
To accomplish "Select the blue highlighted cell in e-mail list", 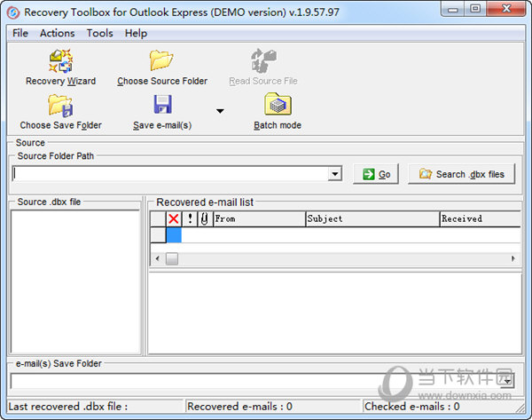I will click(174, 235).
